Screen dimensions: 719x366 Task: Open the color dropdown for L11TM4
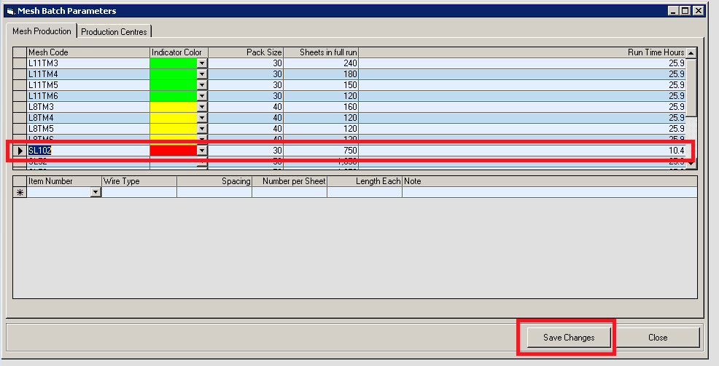(202, 74)
